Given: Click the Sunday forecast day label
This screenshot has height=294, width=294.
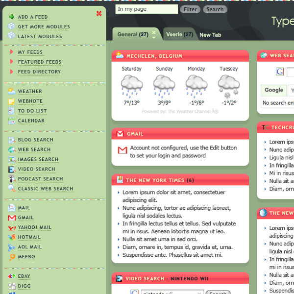Looking at the screenshot, I should tap(164, 69).
